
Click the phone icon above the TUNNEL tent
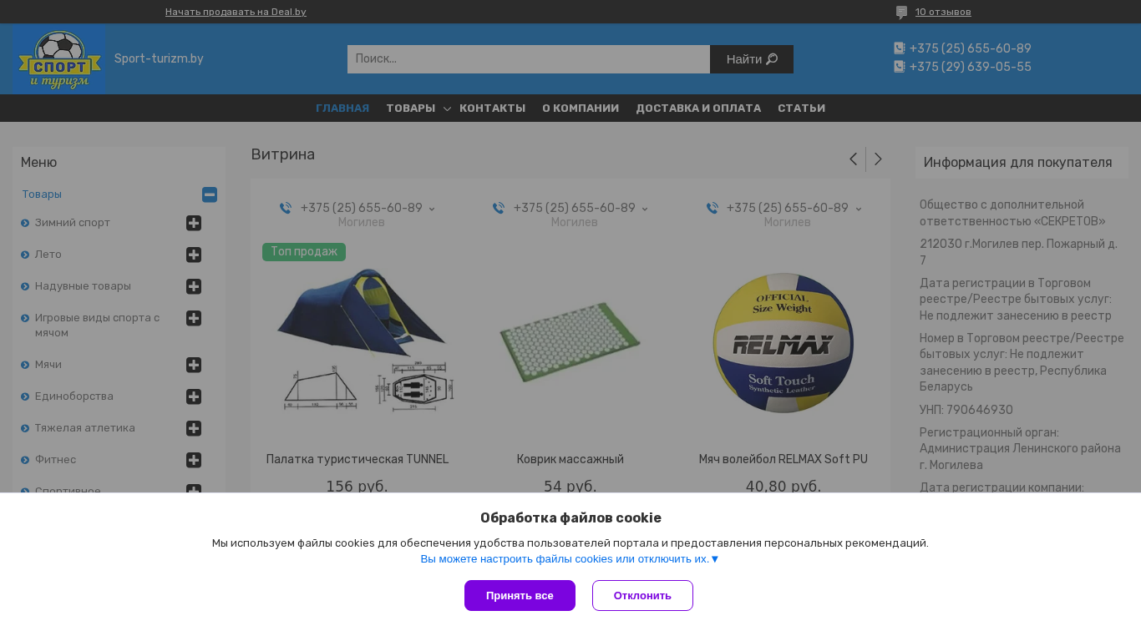[x=286, y=208]
